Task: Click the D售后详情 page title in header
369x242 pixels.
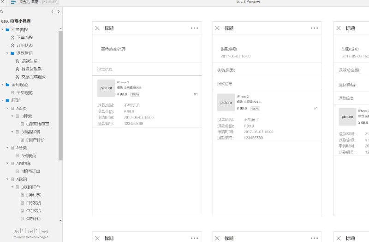Action: (29, 2)
